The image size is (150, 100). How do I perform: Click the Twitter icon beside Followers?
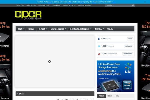tap(99, 46)
